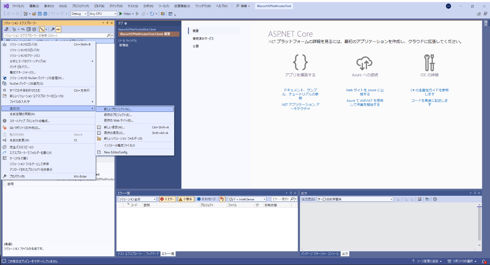Click the Connect to Azure cloud icon
The image size is (490, 265).
(365, 63)
